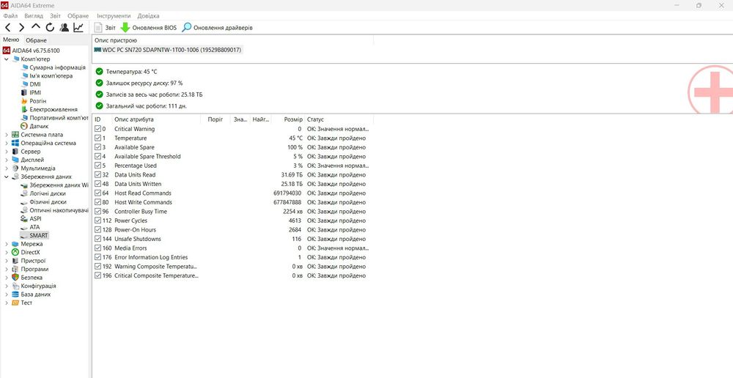Select the IPMI tree item

click(31, 92)
